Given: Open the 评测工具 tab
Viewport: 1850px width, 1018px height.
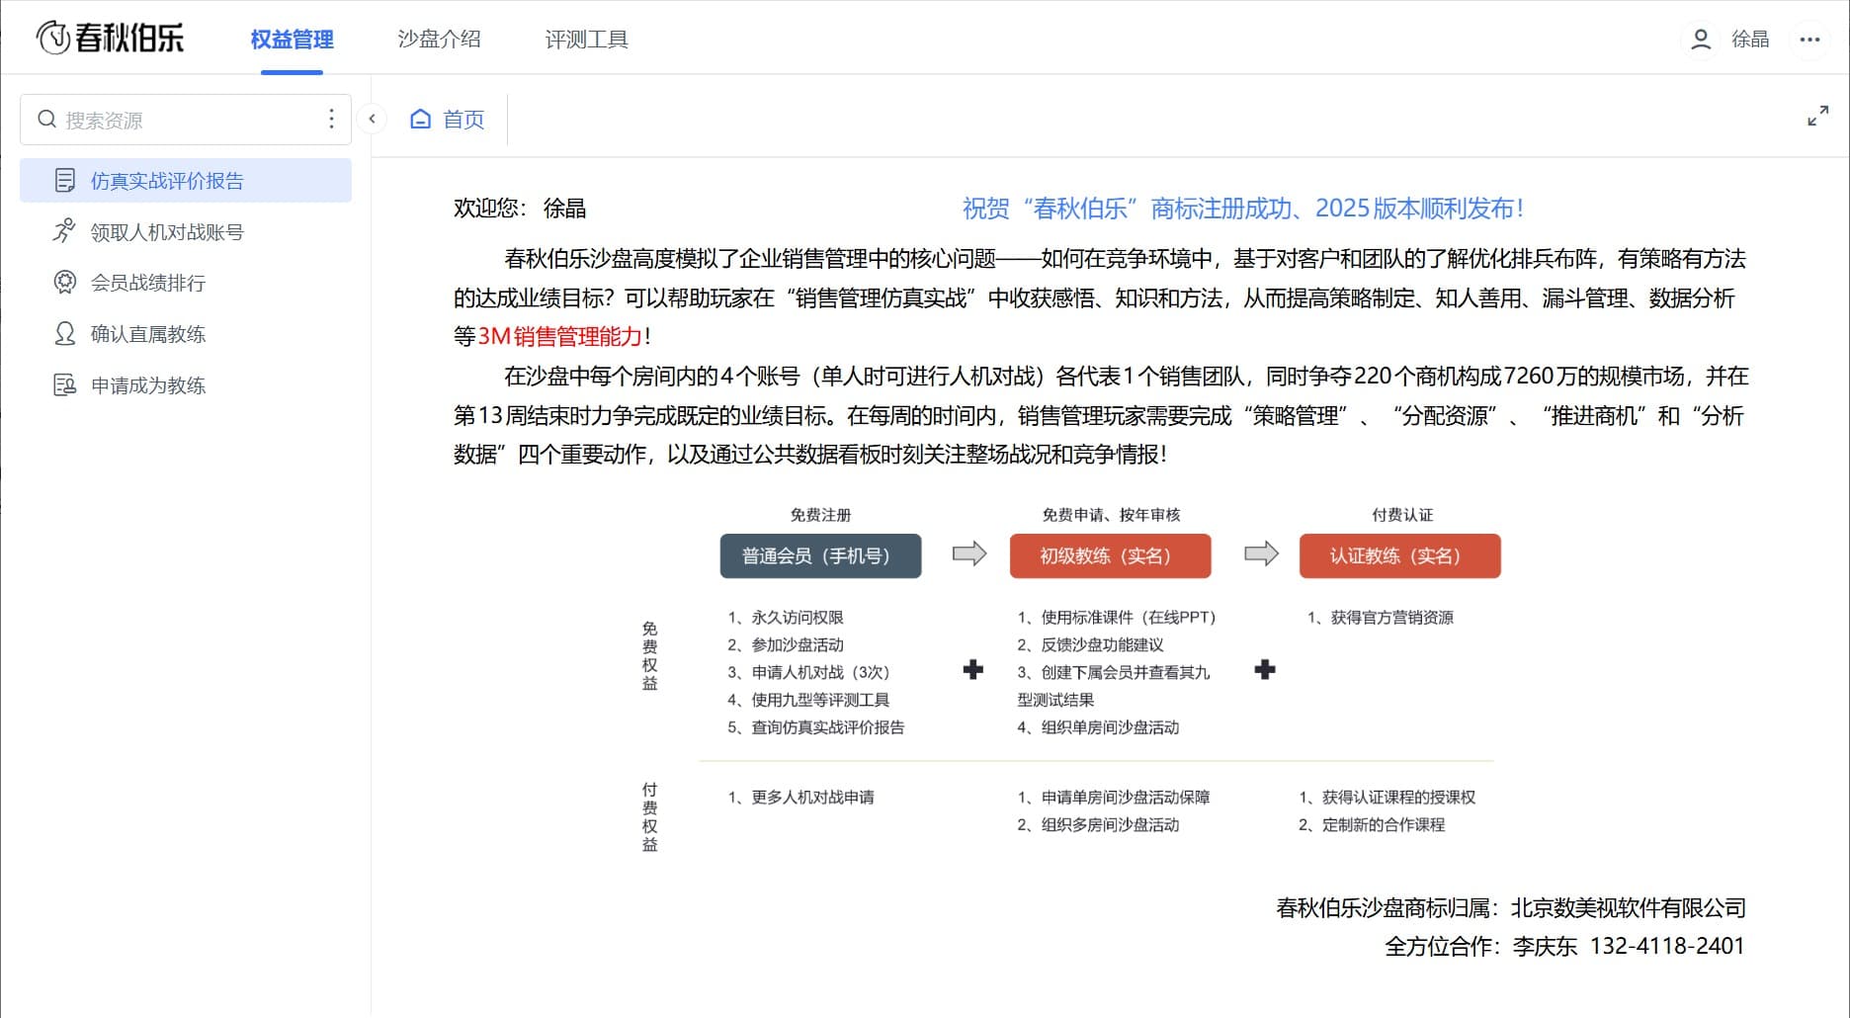Looking at the screenshot, I should point(586,40).
